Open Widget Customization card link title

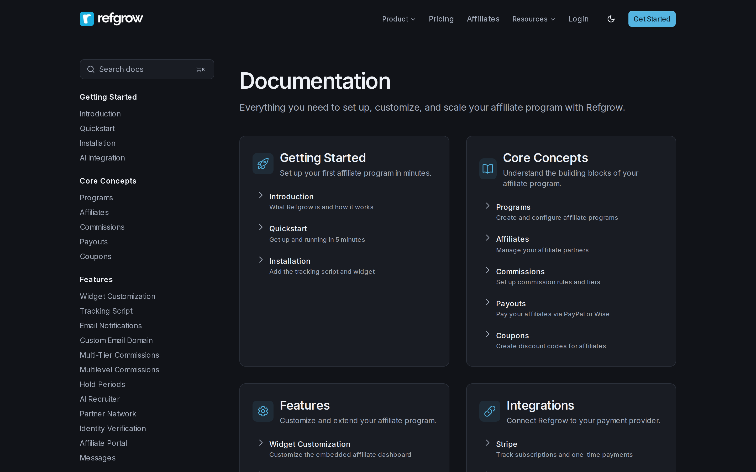point(309,444)
